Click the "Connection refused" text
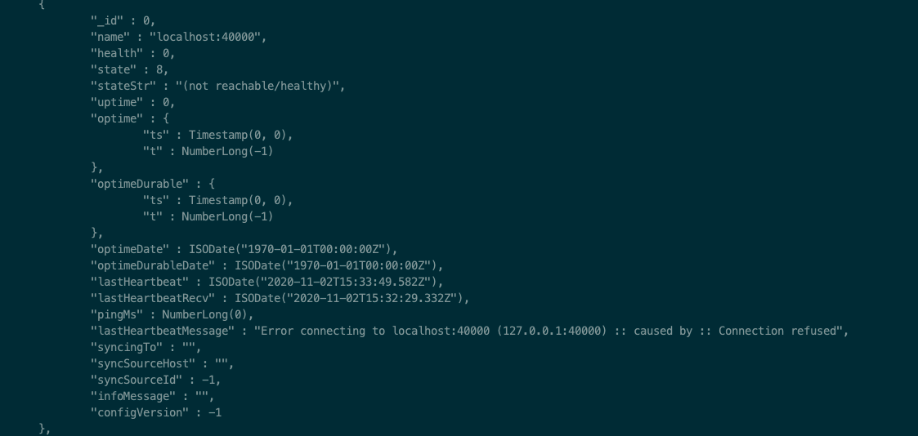Image resolution: width=918 pixels, height=436 pixels. tap(777, 331)
